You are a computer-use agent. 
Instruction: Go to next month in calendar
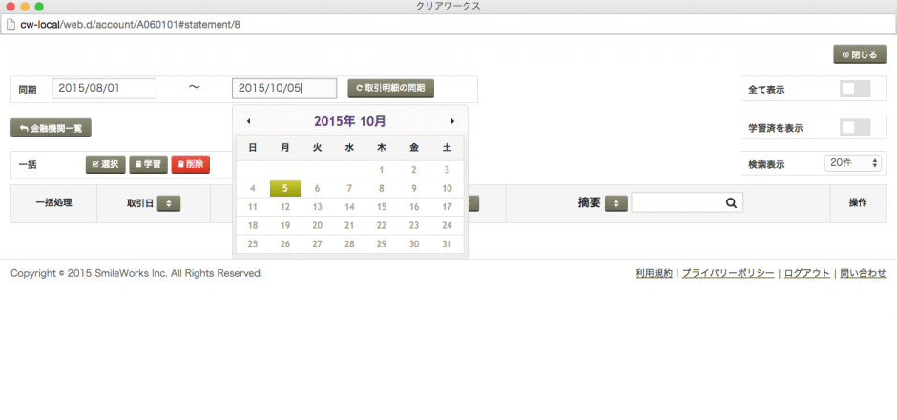[452, 121]
